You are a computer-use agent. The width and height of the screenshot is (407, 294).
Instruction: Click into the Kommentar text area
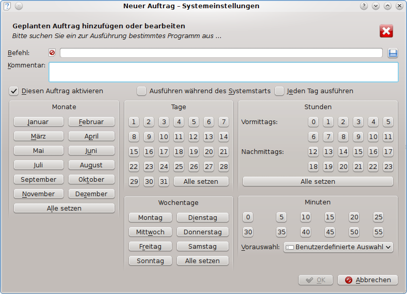[223, 72]
